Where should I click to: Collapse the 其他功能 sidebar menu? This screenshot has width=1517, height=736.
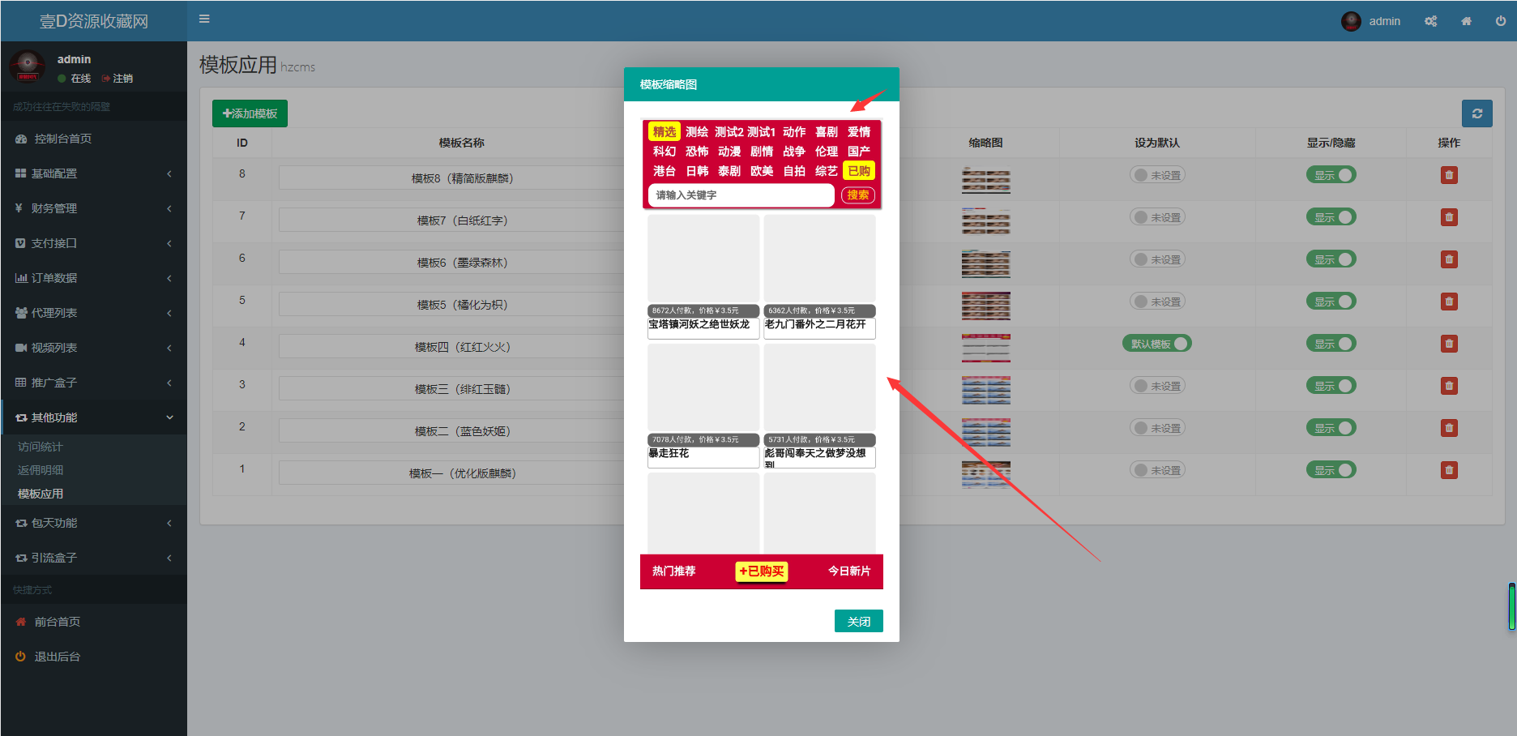(93, 417)
